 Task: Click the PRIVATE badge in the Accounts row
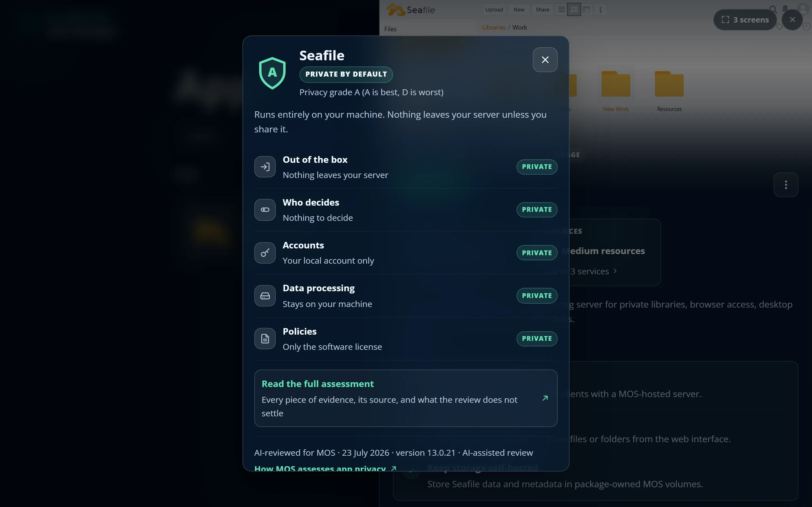(x=537, y=253)
